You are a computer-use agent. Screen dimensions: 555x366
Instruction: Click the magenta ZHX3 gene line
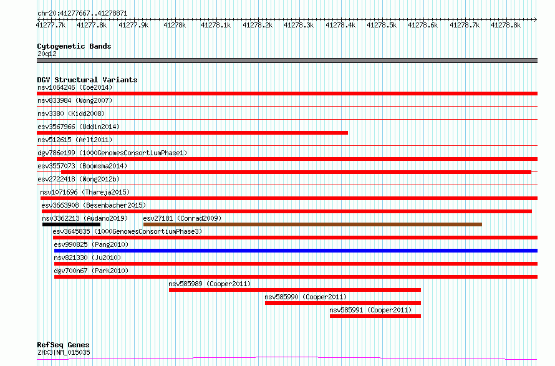click(x=287, y=359)
